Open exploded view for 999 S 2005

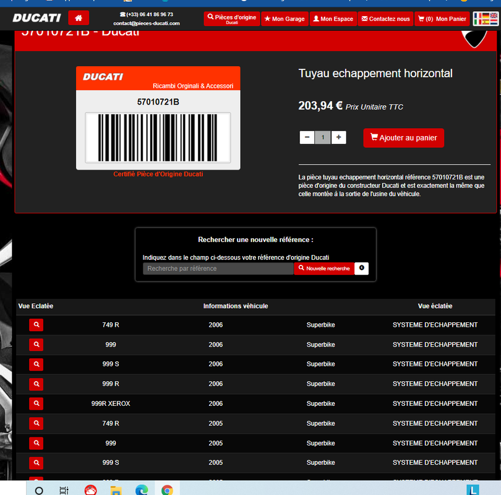click(x=36, y=463)
